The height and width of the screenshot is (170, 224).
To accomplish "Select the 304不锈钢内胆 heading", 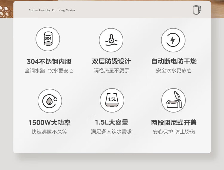I will pyautogui.click(x=49, y=62).
